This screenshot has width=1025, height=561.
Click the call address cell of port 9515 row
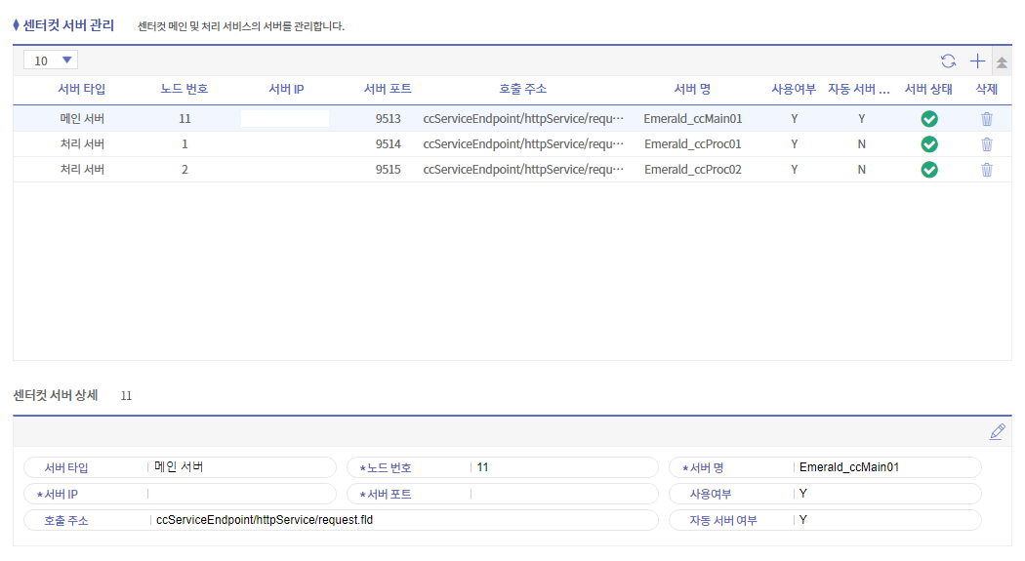pos(523,170)
